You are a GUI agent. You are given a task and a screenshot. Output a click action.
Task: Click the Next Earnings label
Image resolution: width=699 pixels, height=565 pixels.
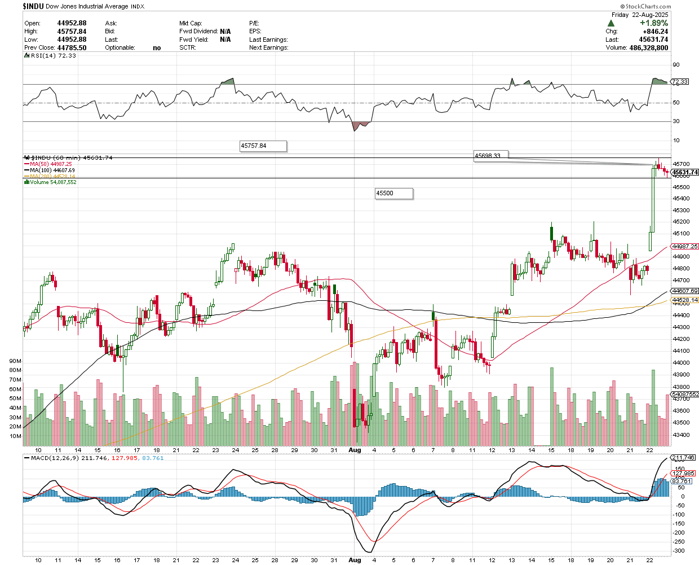(269, 48)
